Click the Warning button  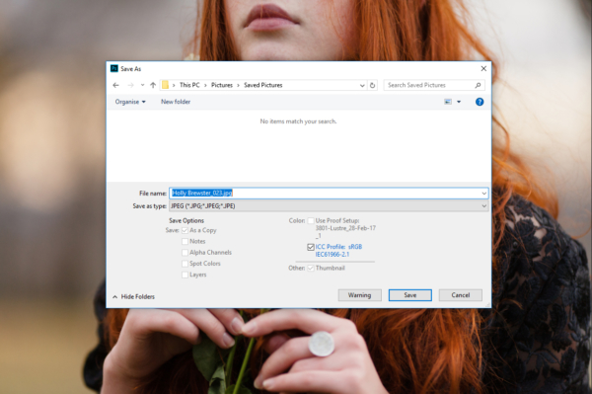coord(359,295)
